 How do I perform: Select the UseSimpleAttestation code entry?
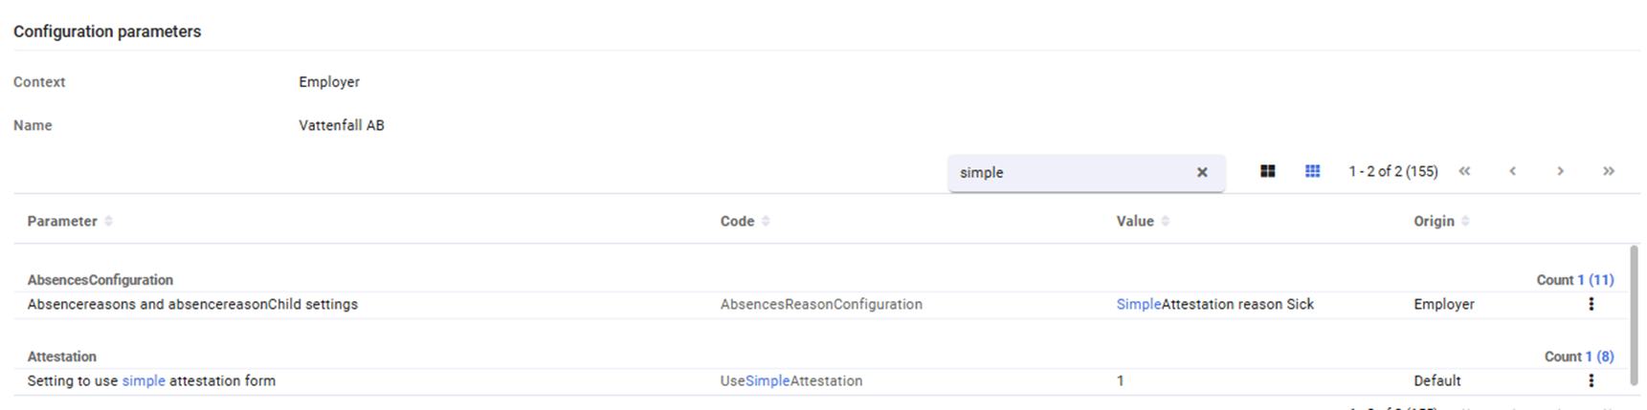click(790, 380)
